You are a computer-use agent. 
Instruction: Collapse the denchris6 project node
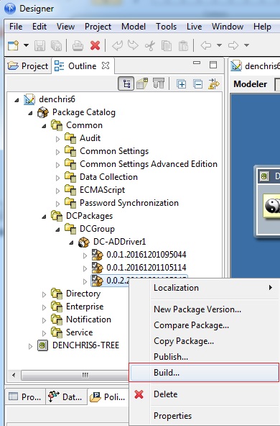[x=17, y=100]
